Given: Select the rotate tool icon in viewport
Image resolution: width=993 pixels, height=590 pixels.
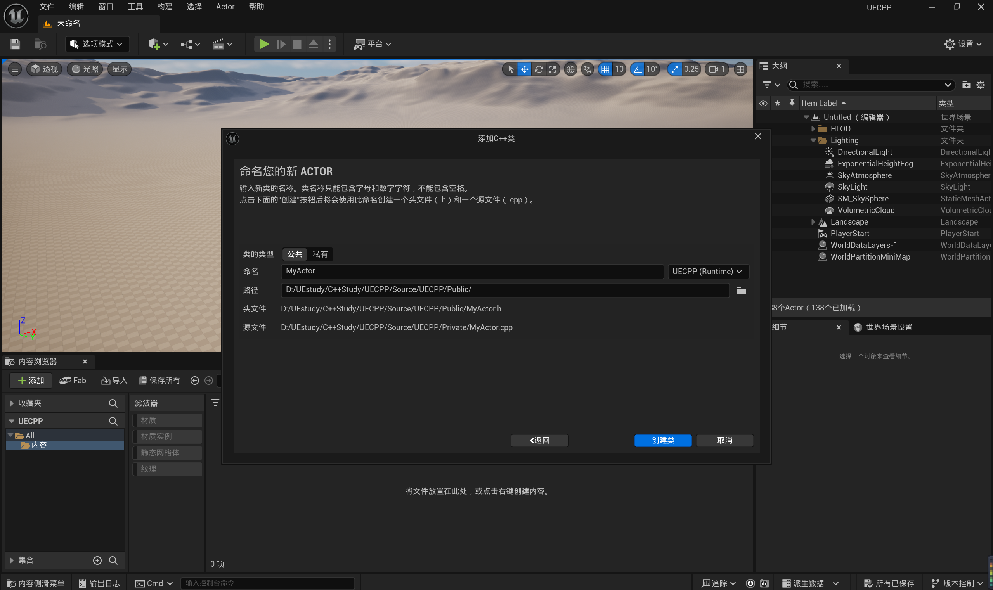Looking at the screenshot, I should (x=539, y=69).
